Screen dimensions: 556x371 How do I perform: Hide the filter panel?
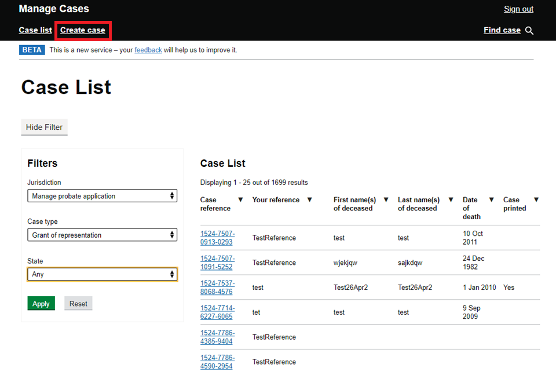[45, 127]
